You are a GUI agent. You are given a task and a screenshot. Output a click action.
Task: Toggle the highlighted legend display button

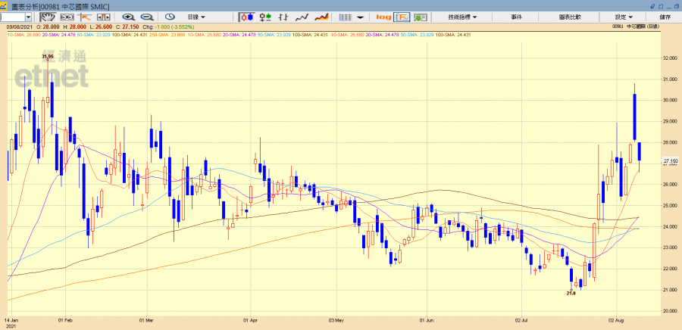coord(402,17)
